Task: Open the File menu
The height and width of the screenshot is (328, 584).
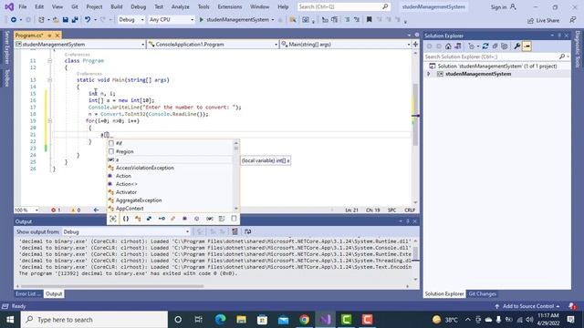Action: tap(23, 6)
